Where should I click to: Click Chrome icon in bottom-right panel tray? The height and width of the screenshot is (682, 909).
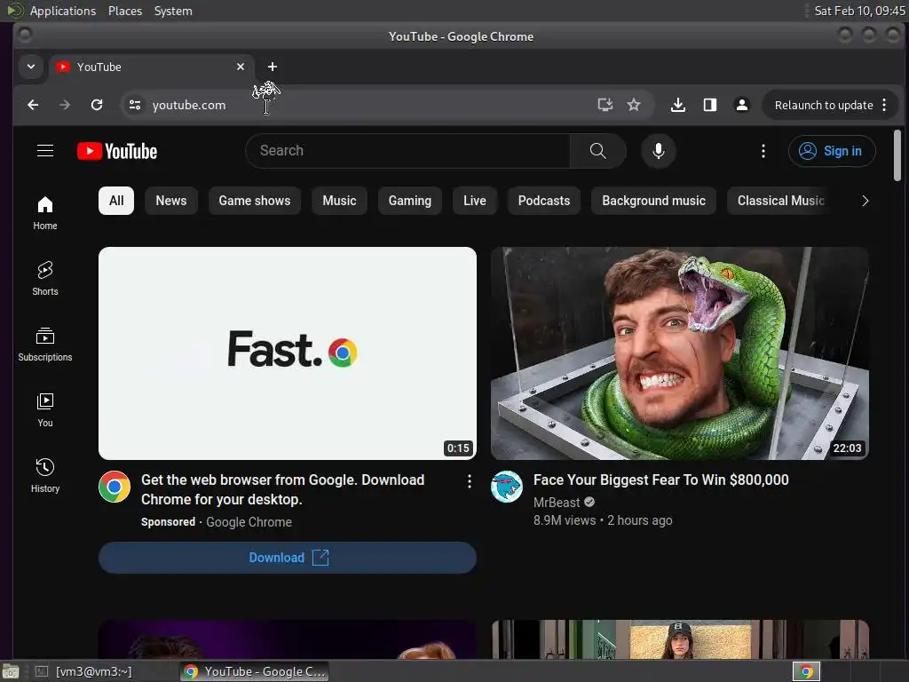(x=806, y=671)
